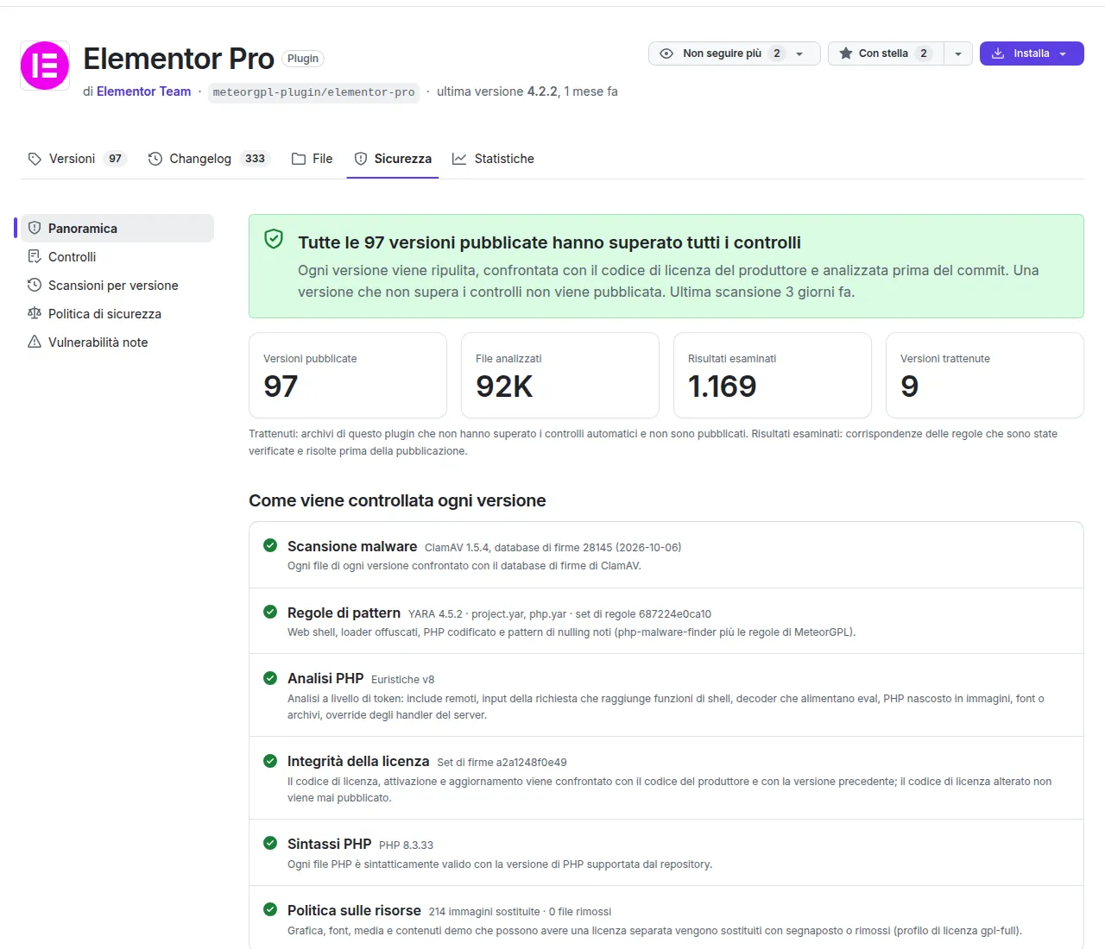Open the Installa dropdown button
The image size is (1105, 949).
[x=1032, y=53]
